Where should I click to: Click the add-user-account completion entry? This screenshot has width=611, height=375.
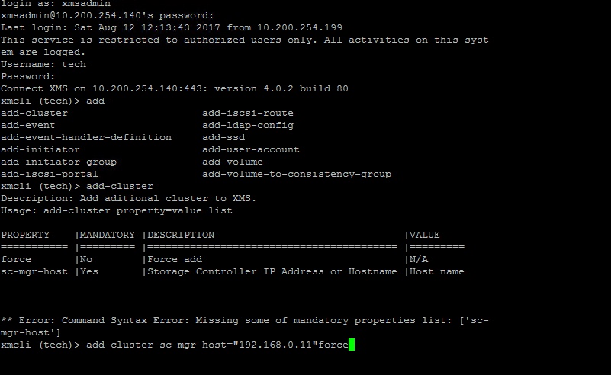pyautogui.click(x=250, y=149)
